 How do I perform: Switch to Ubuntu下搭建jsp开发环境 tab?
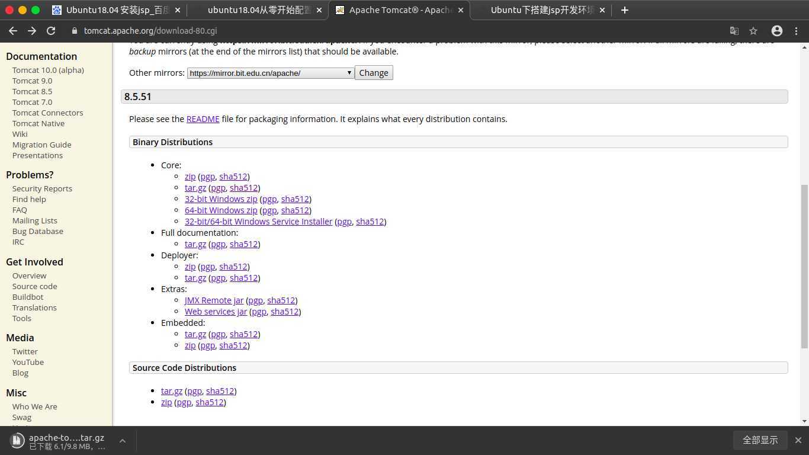[x=540, y=10]
